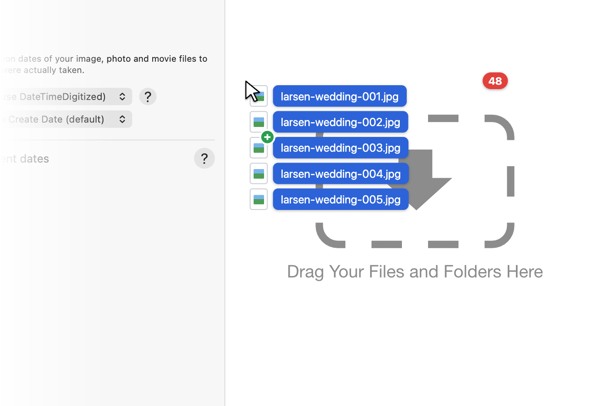Click the larsen-wedding-005.jpg label
609x406 pixels.
341,200
